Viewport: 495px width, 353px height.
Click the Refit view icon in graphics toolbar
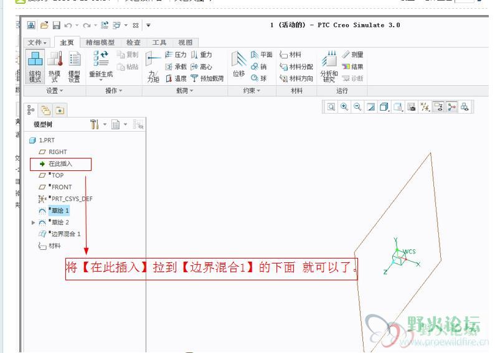(x=331, y=107)
